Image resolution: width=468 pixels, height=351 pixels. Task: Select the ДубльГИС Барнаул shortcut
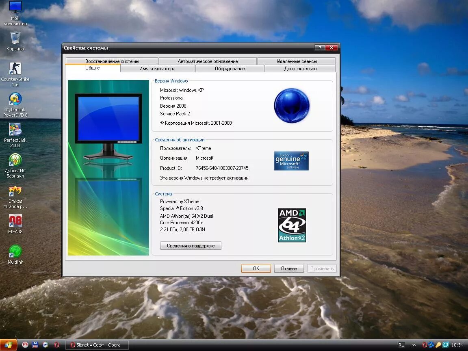(x=15, y=166)
